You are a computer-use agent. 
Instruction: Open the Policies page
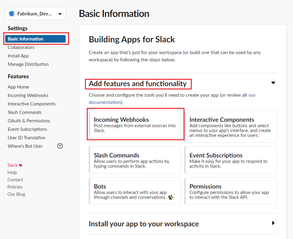pos(15,187)
